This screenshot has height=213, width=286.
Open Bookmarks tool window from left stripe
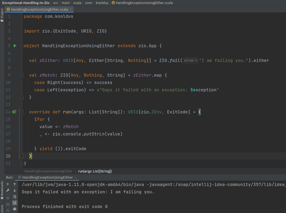[x=2, y=190]
